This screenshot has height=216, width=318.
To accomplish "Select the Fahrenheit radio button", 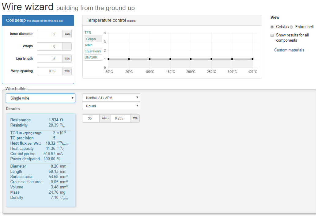I will coord(291,27).
